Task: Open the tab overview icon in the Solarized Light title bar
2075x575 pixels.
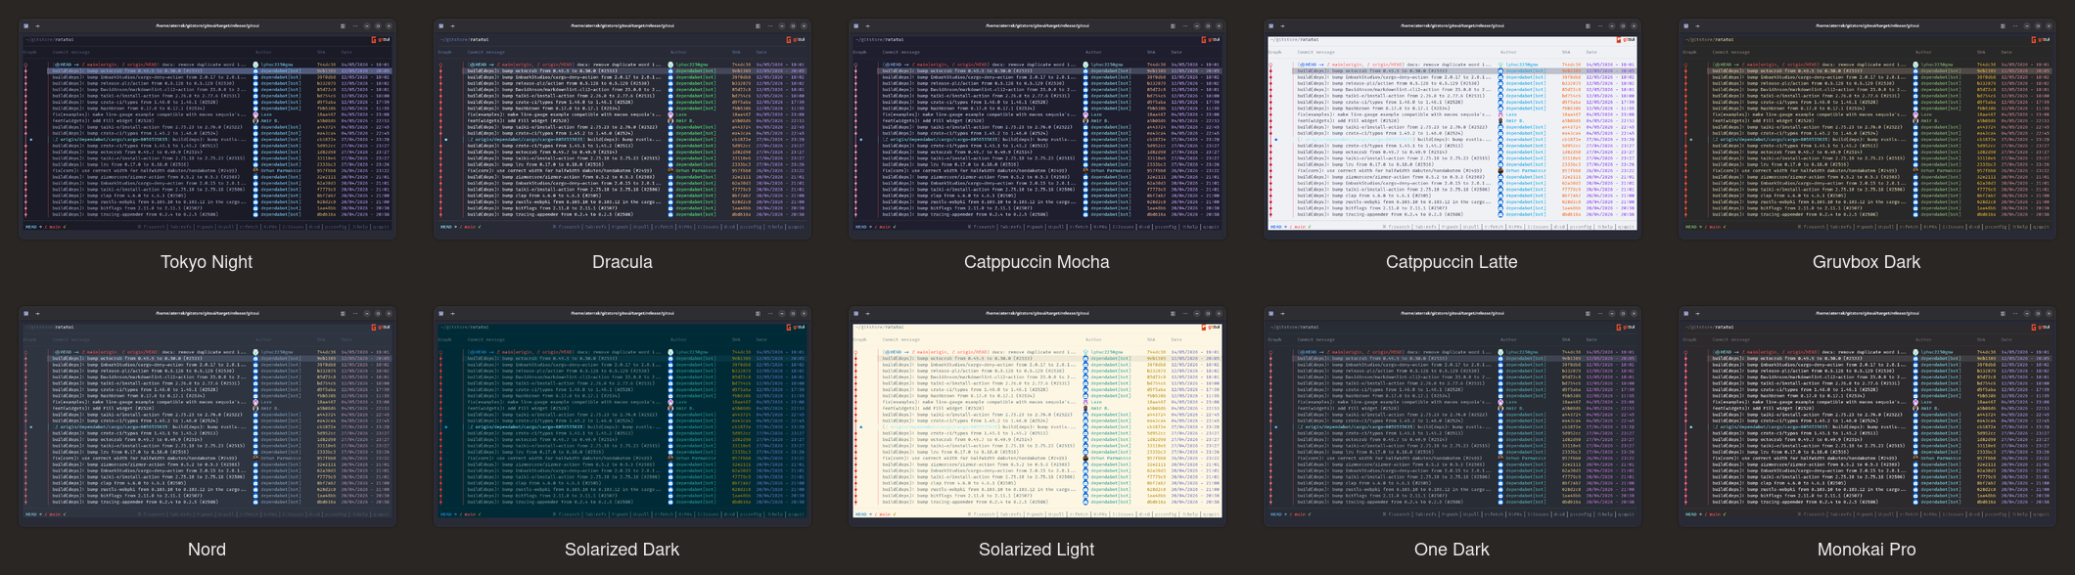Action: (x=1173, y=314)
